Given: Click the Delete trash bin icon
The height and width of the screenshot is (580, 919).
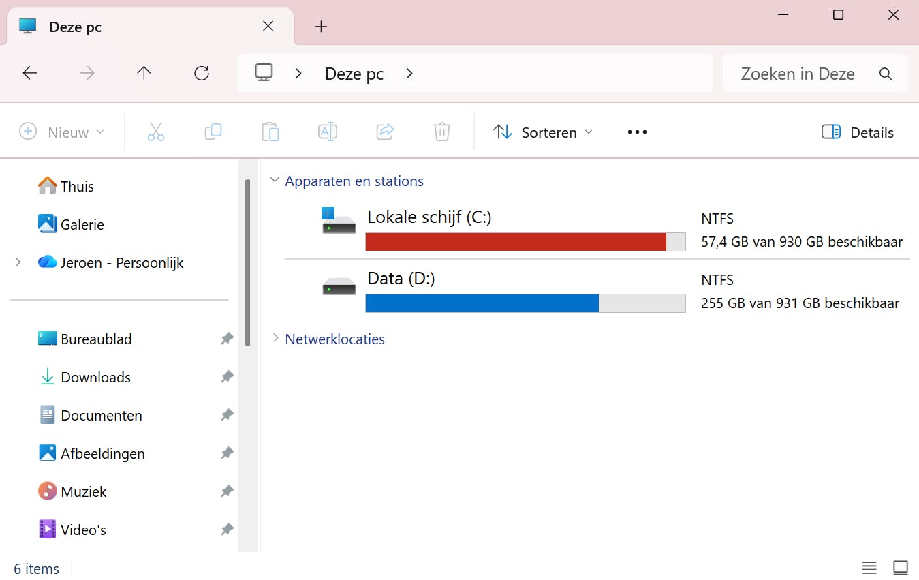Looking at the screenshot, I should point(442,132).
